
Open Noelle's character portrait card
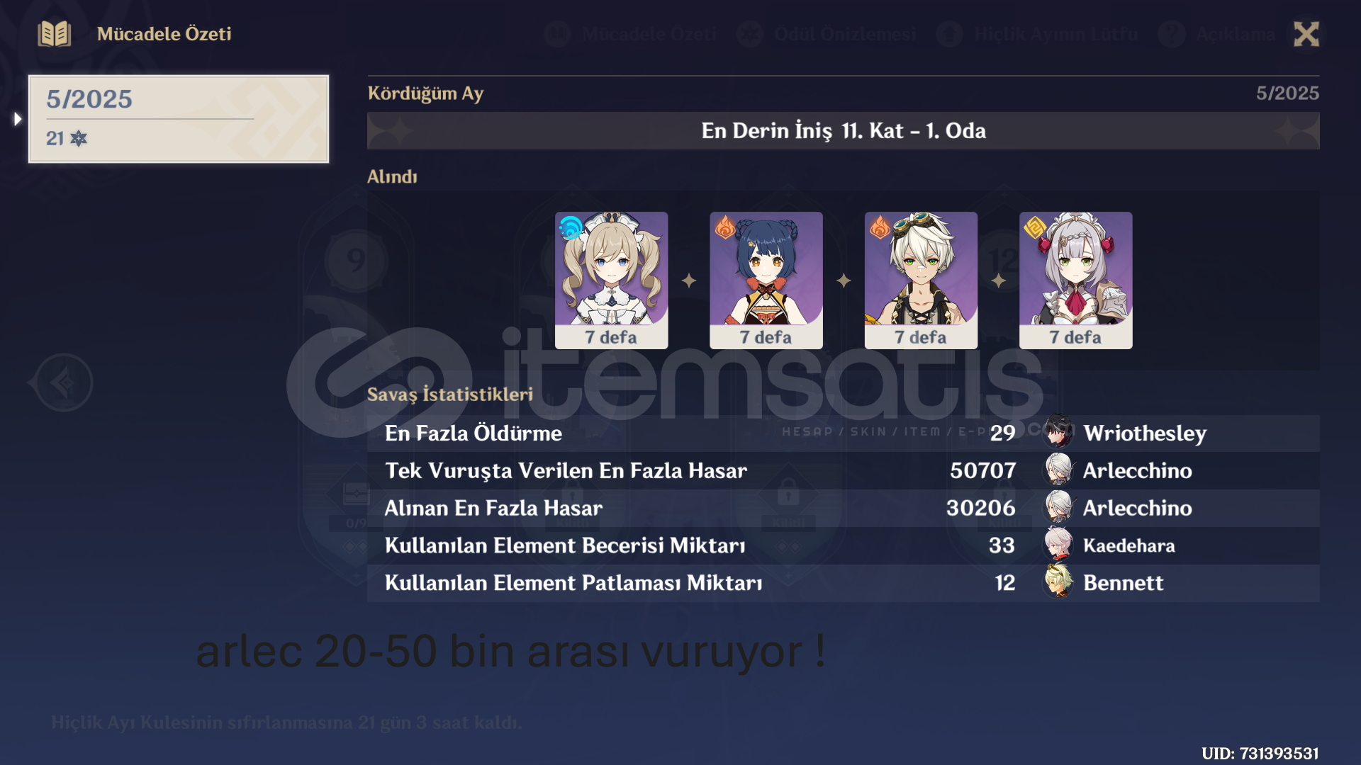[1075, 280]
